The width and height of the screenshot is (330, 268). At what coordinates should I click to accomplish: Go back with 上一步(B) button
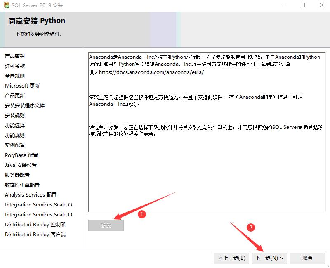[231, 258]
